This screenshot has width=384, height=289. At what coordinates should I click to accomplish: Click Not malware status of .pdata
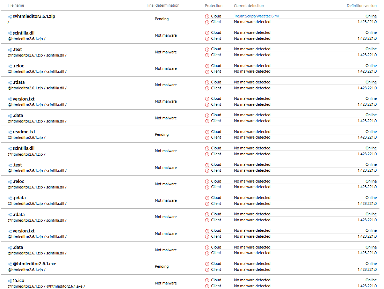click(166, 200)
